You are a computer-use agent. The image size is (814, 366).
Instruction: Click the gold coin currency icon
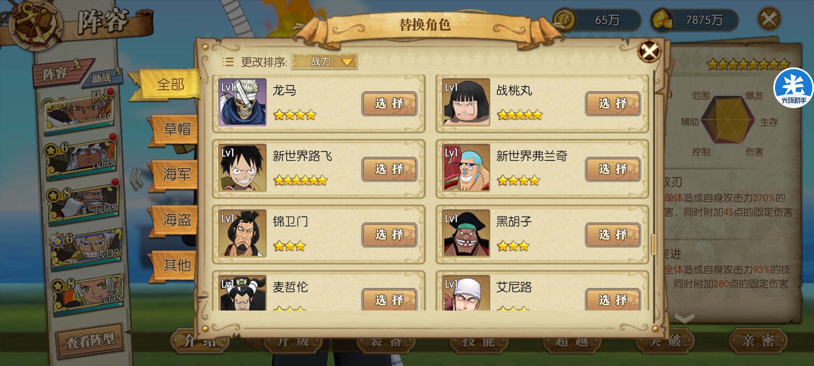coord(565,19)
